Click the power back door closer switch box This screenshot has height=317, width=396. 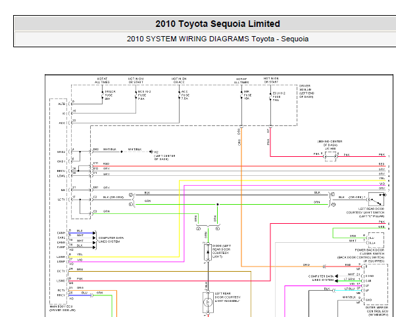tap(376, 240)
